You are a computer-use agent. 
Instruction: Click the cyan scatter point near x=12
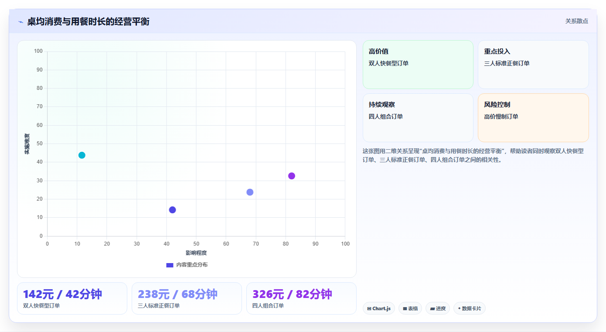[x=82, y=155]
